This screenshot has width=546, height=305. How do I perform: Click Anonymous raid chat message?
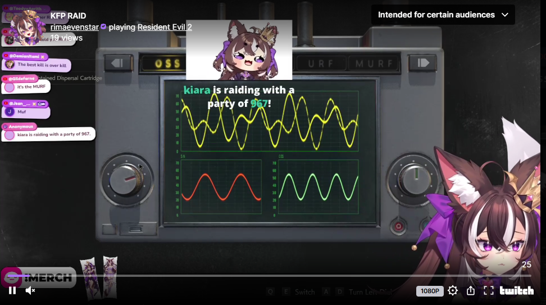pos(48,134)
